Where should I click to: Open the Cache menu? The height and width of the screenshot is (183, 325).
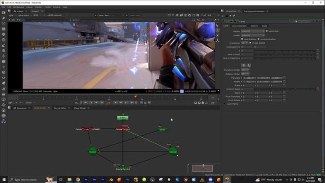point(47,7)
